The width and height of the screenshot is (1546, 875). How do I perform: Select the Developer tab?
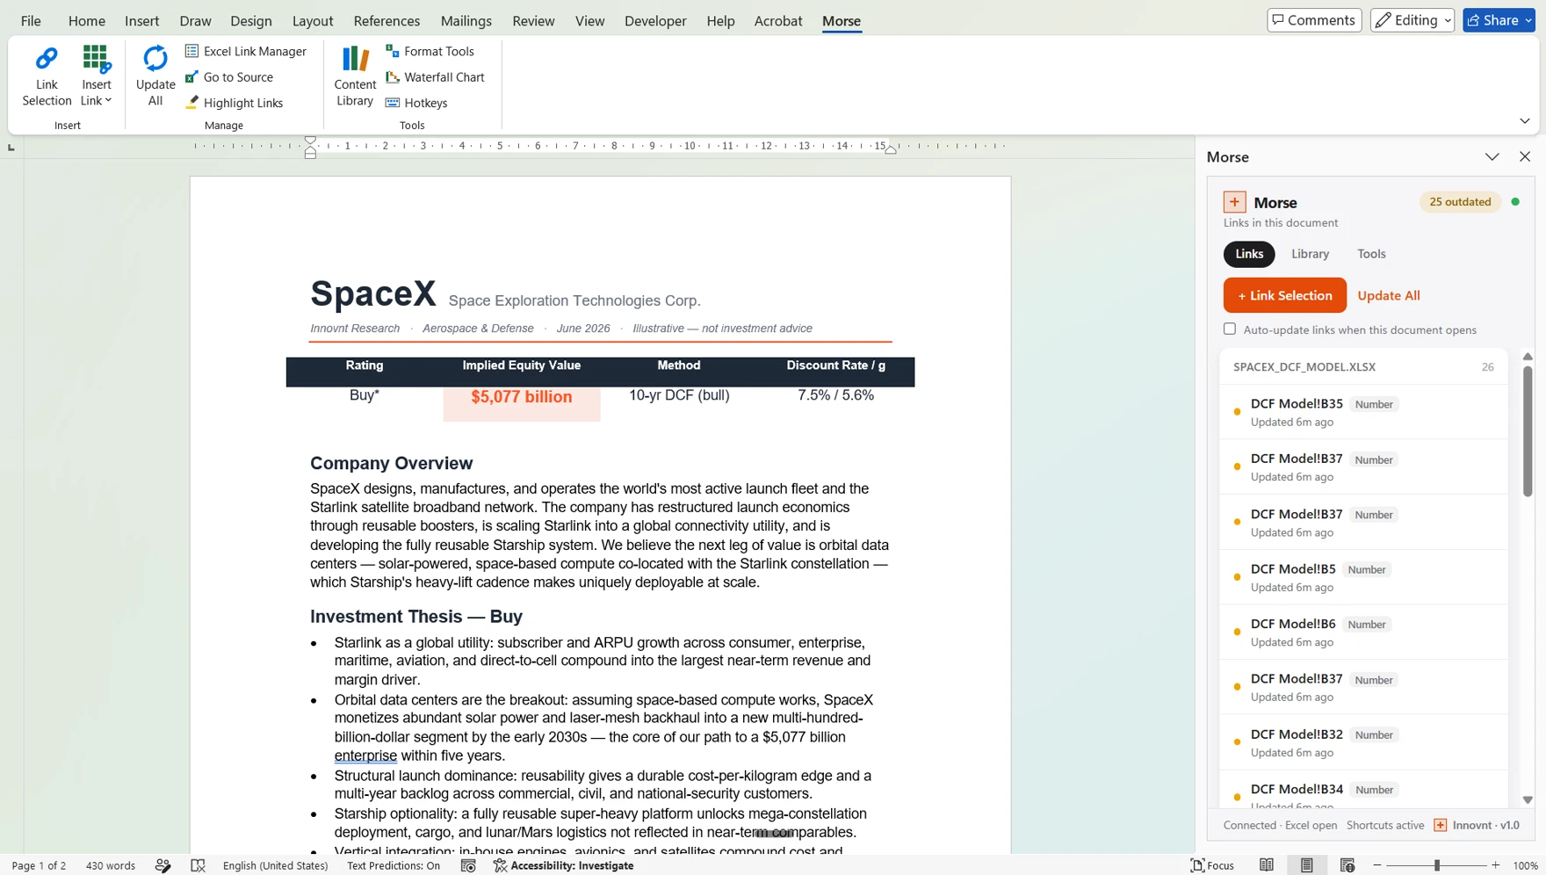click(655, 20)
